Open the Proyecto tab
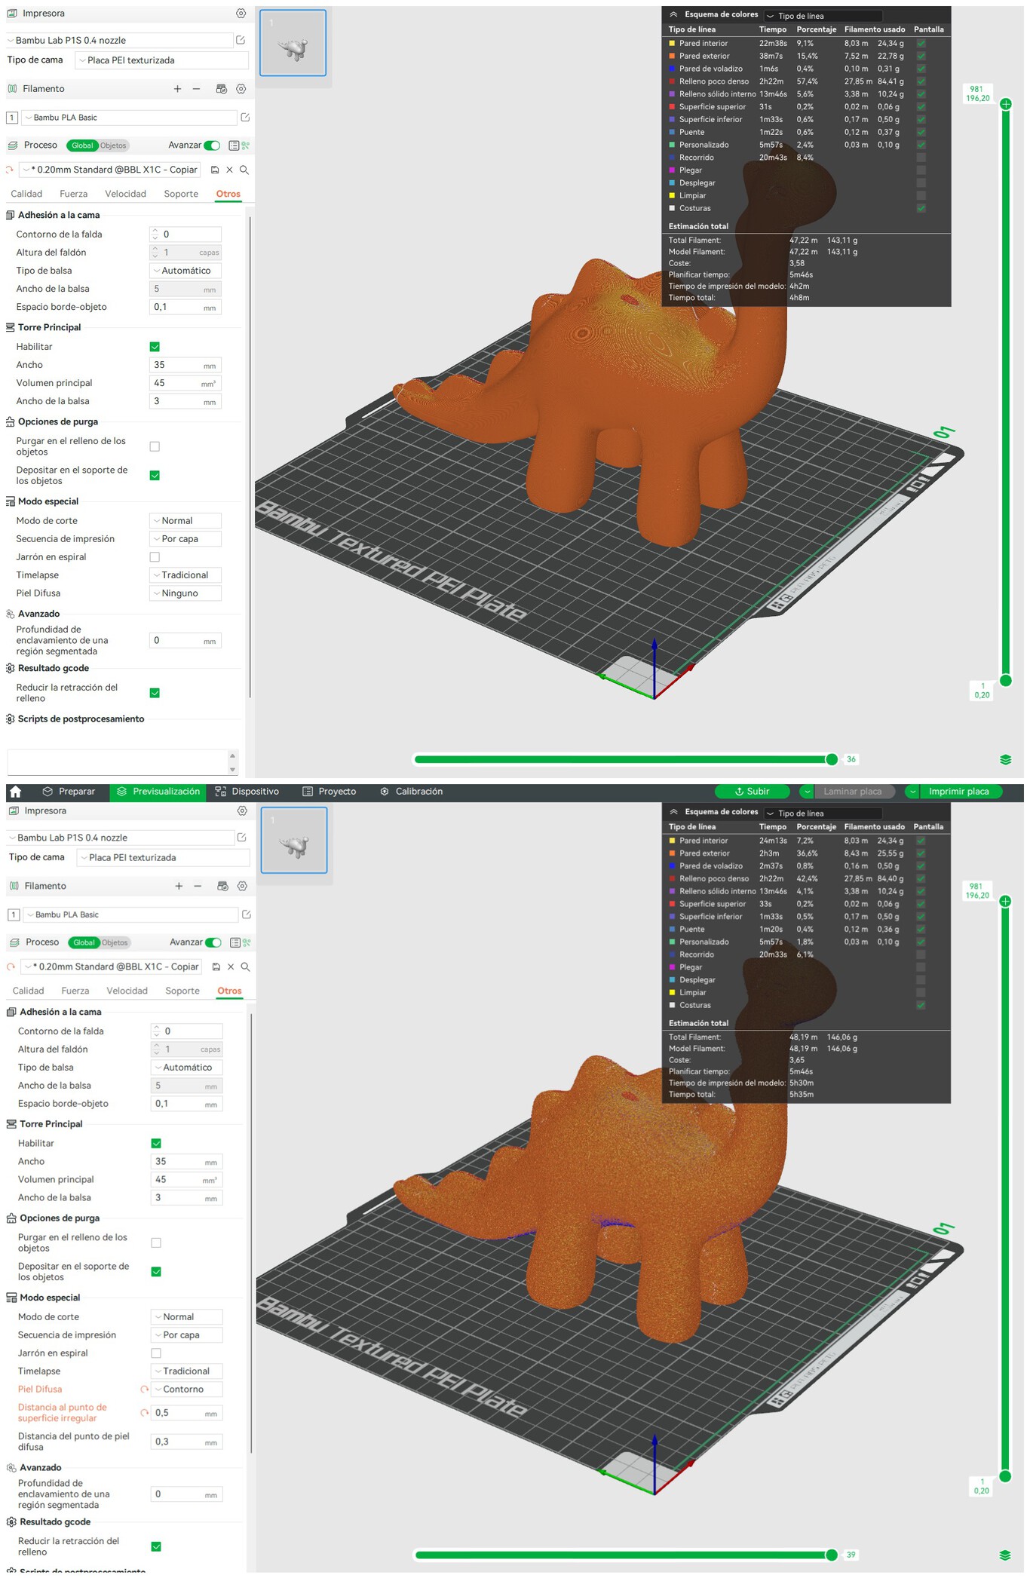 coord(329,792)
